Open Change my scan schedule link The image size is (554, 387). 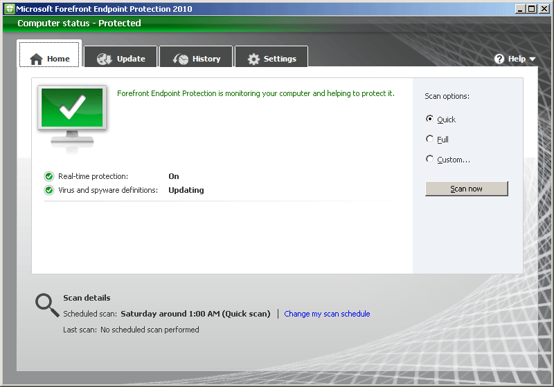tap(327, 314)
